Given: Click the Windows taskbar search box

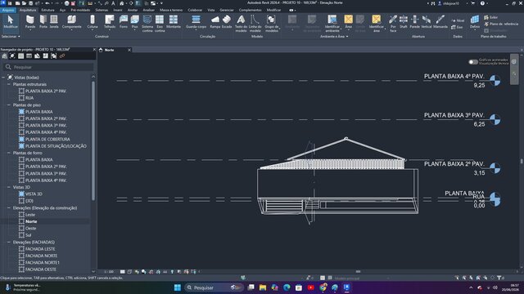Looking at the screenshot, I should 214,287.
